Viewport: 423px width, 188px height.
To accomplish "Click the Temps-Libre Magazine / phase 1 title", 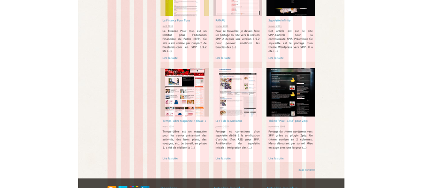I will (184, 121).
